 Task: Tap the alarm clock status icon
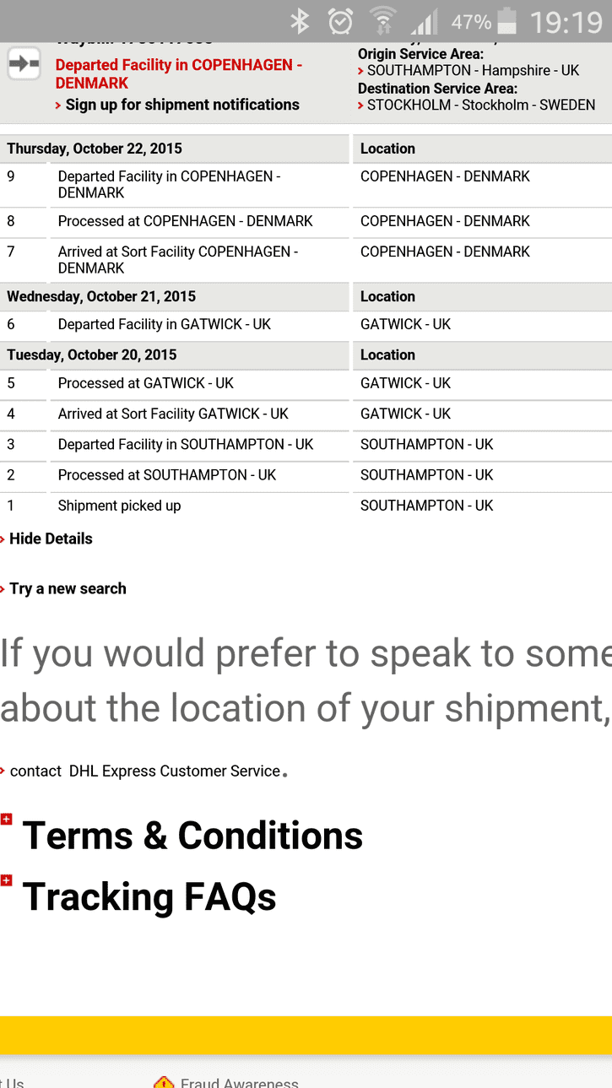coord(340,21)
